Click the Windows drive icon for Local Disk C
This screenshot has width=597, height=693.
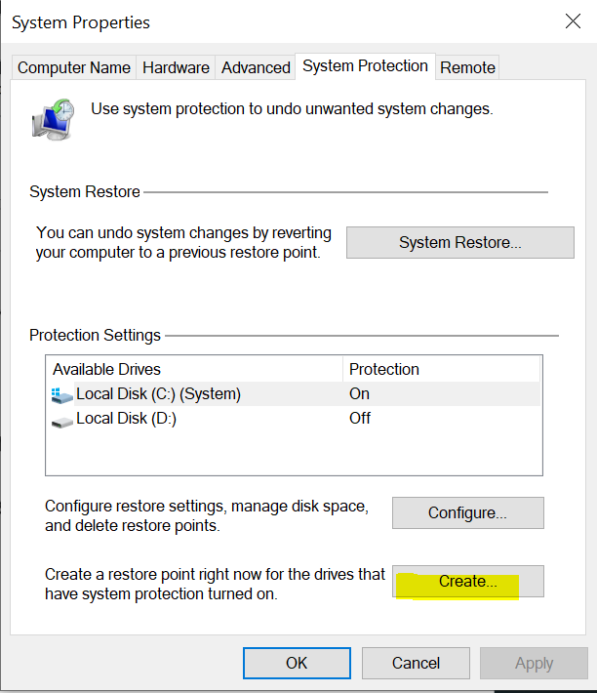pyautogui.click(x=61, y=394)
